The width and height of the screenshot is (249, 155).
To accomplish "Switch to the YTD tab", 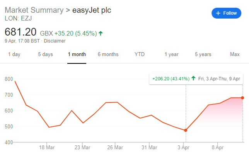I will coord(140,55).
